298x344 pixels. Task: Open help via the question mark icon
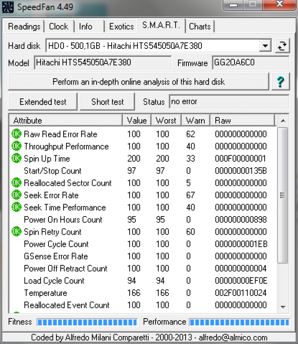[x=281, y=82]
